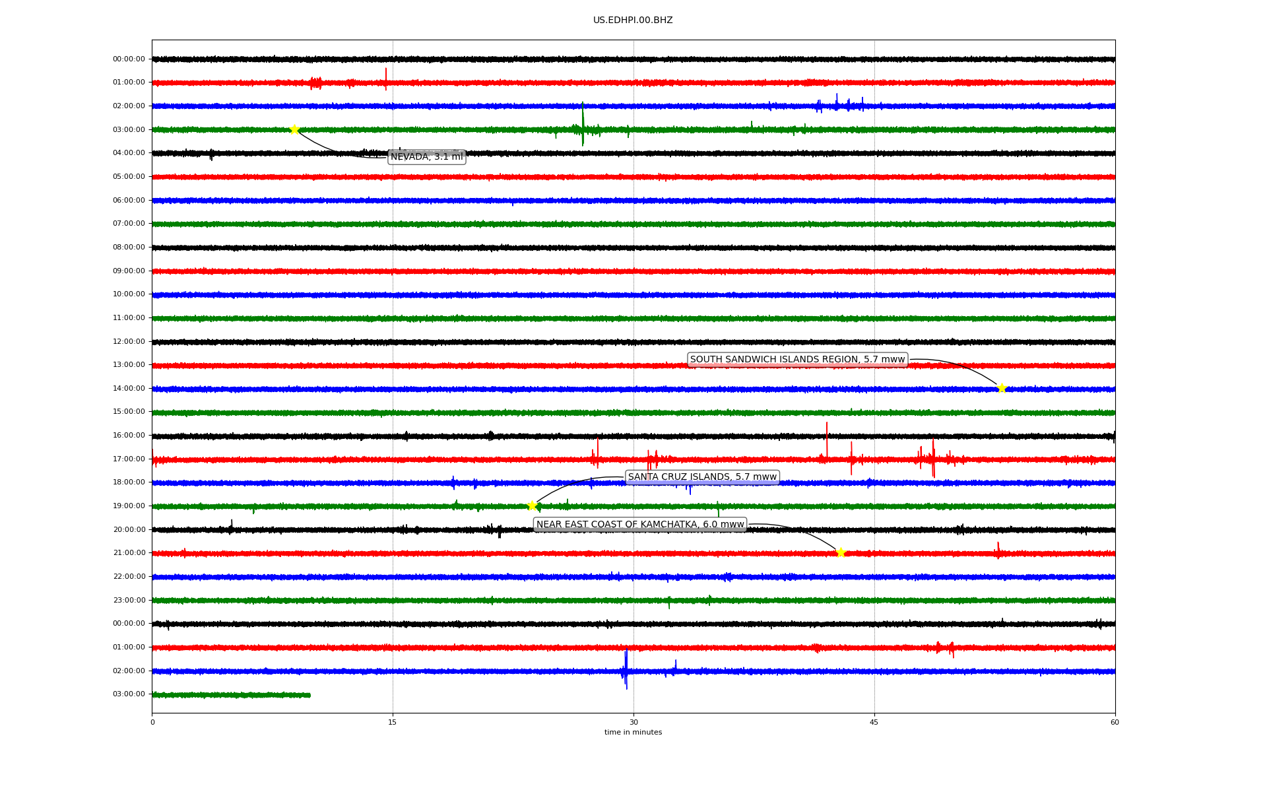Click the 21:00:00 time row label
The height and width of the screenshot is (792, 1267).
pyautogui.click(x=129, y=553)
